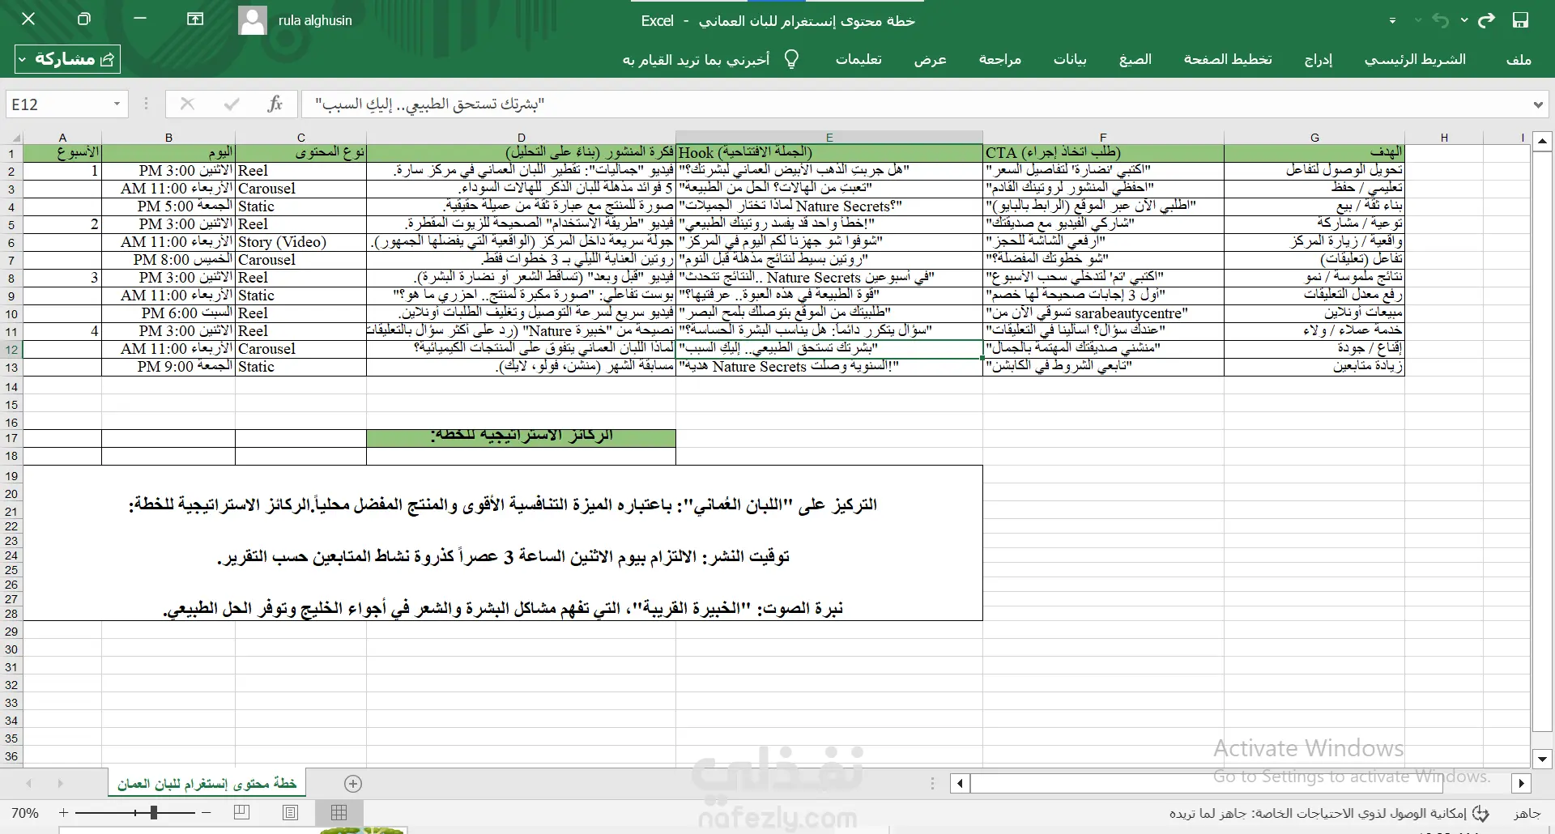Open the insert function fx button
The width and height of the screenshot is (1555, 834).
tap(275, 104)
